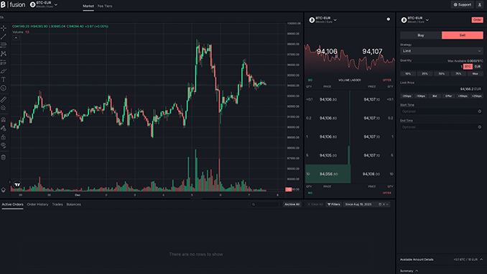Set quantity to 10% of available
The image size is (487, 274).
[x=408, y=73]
